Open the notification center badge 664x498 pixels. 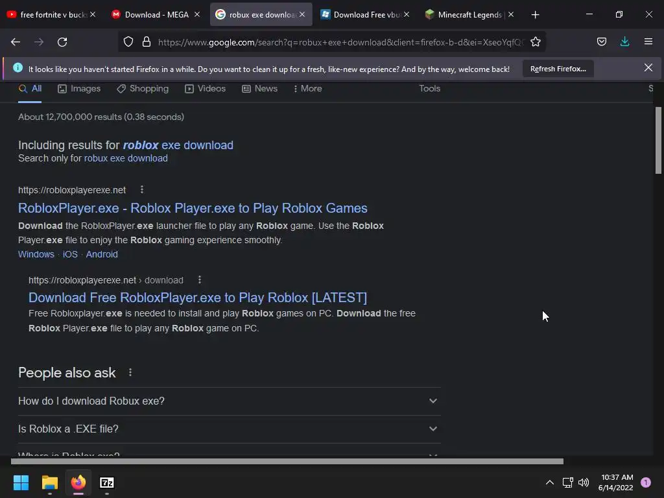click(x=646, y=482)
